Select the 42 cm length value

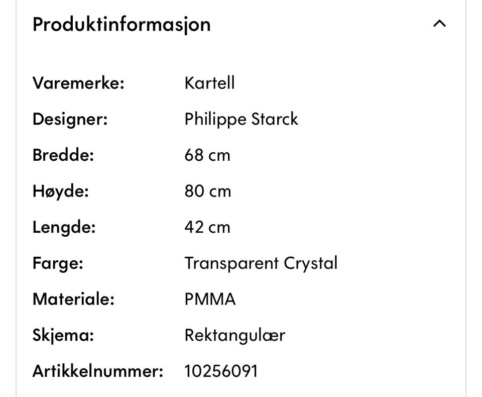(207, 227)
